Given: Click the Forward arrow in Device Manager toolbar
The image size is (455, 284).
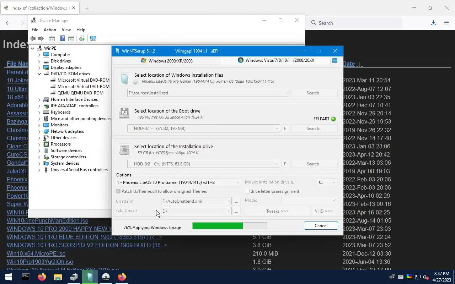Looking at the screenshot, I should tap(41, 38).
